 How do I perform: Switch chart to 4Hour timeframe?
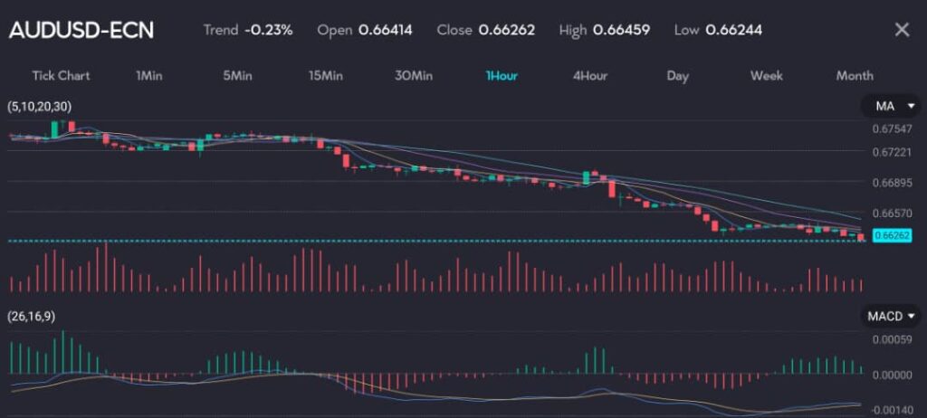point(590,76)
